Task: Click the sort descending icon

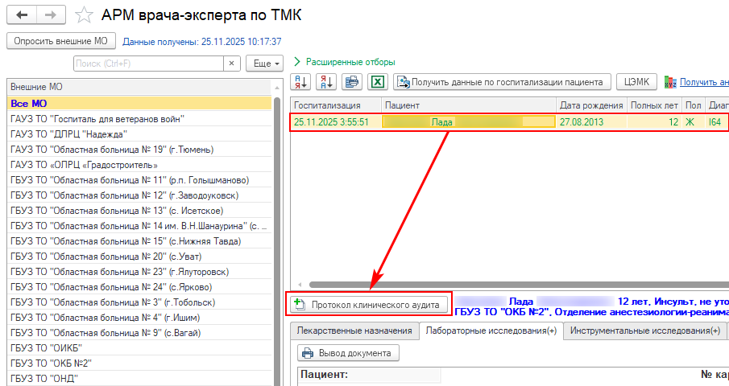Action: (327, 81)
